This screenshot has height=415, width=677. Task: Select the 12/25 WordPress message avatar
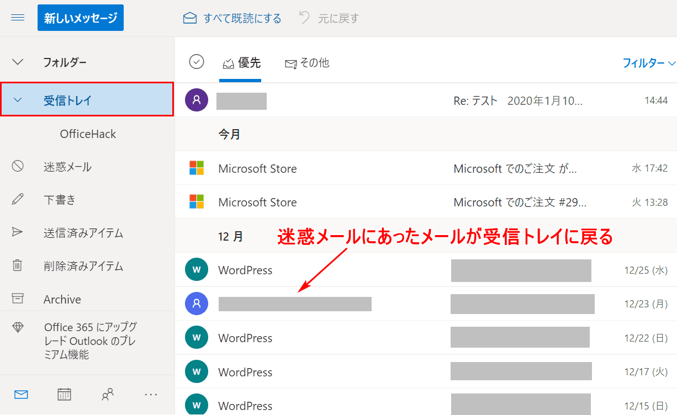[197, 270]
